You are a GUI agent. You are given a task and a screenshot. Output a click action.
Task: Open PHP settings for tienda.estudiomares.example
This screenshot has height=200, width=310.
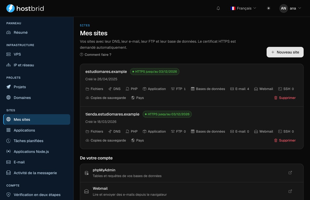(132, 132)
